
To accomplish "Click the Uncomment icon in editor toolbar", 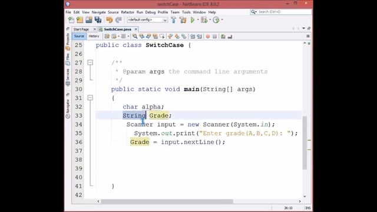I will (x=230, y=37).
